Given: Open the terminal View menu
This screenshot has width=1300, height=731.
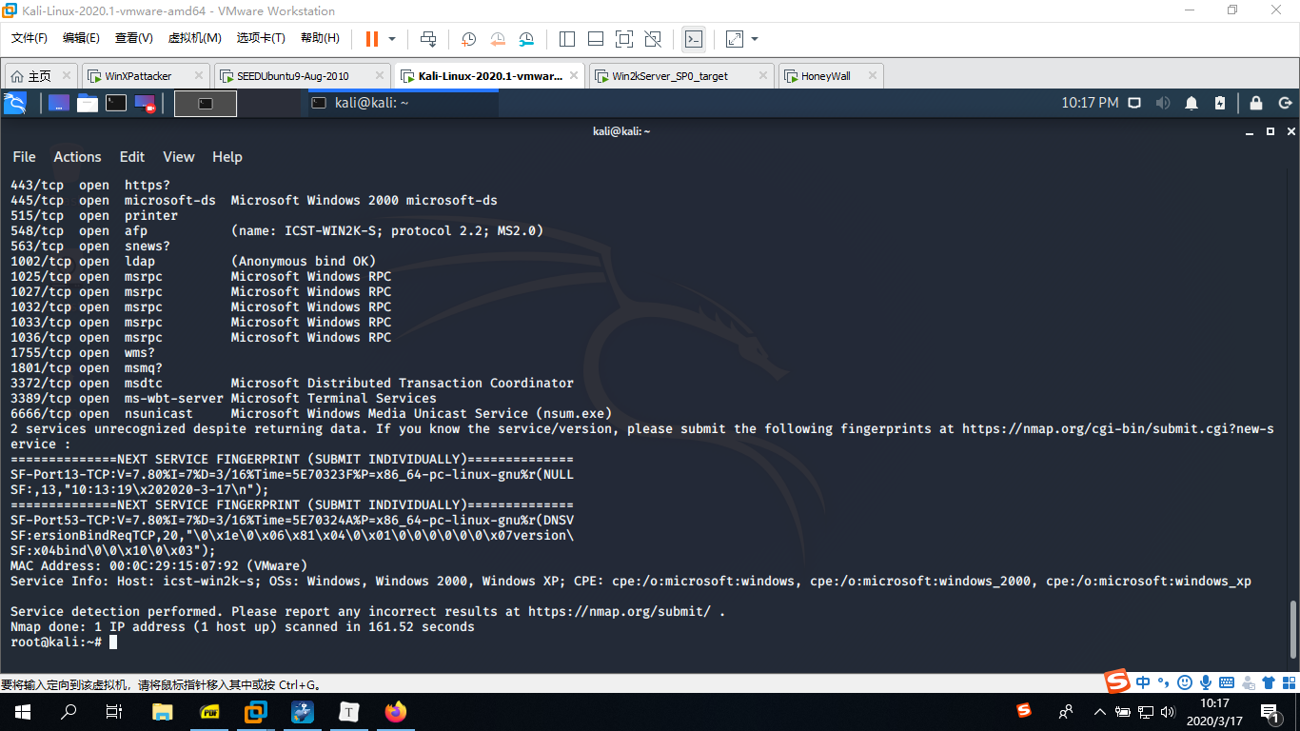Looking at the screenshot, I should click(179, 157).
